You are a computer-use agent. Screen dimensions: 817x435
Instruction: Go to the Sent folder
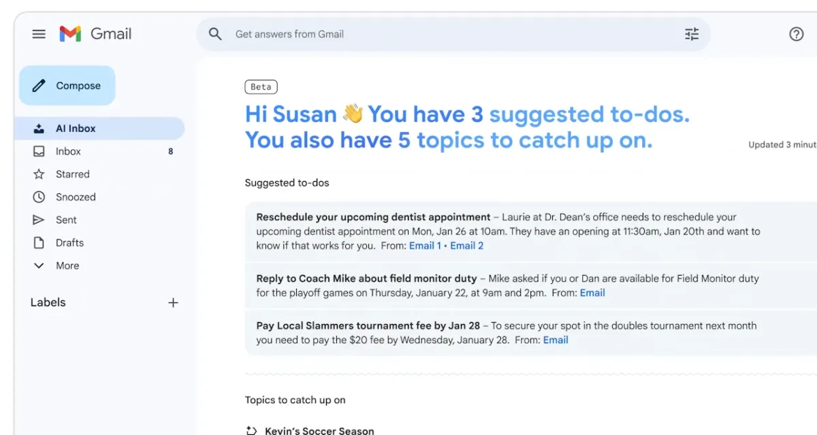click(x=66, y=220)
